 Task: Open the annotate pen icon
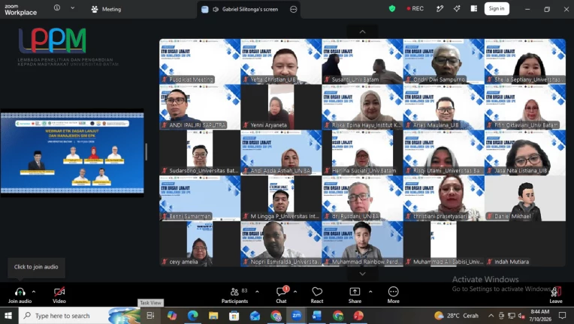[440, 8]
